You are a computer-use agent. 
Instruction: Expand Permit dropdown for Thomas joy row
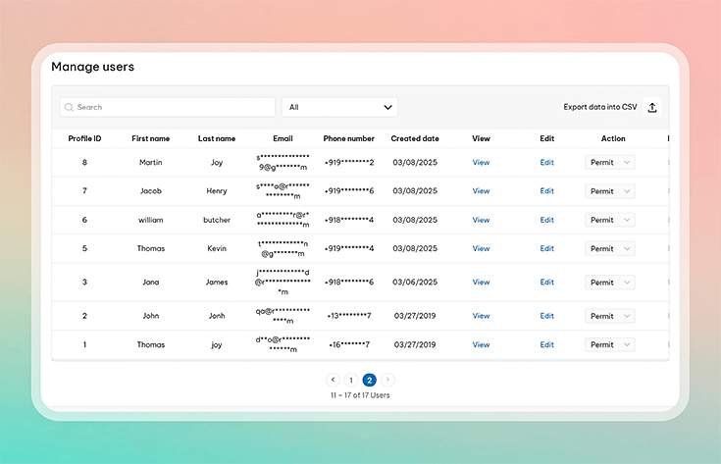(610, 344)
